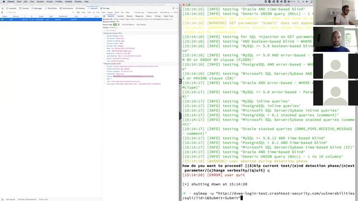Open the Shell menu in menu bar

tap(19, 1)
